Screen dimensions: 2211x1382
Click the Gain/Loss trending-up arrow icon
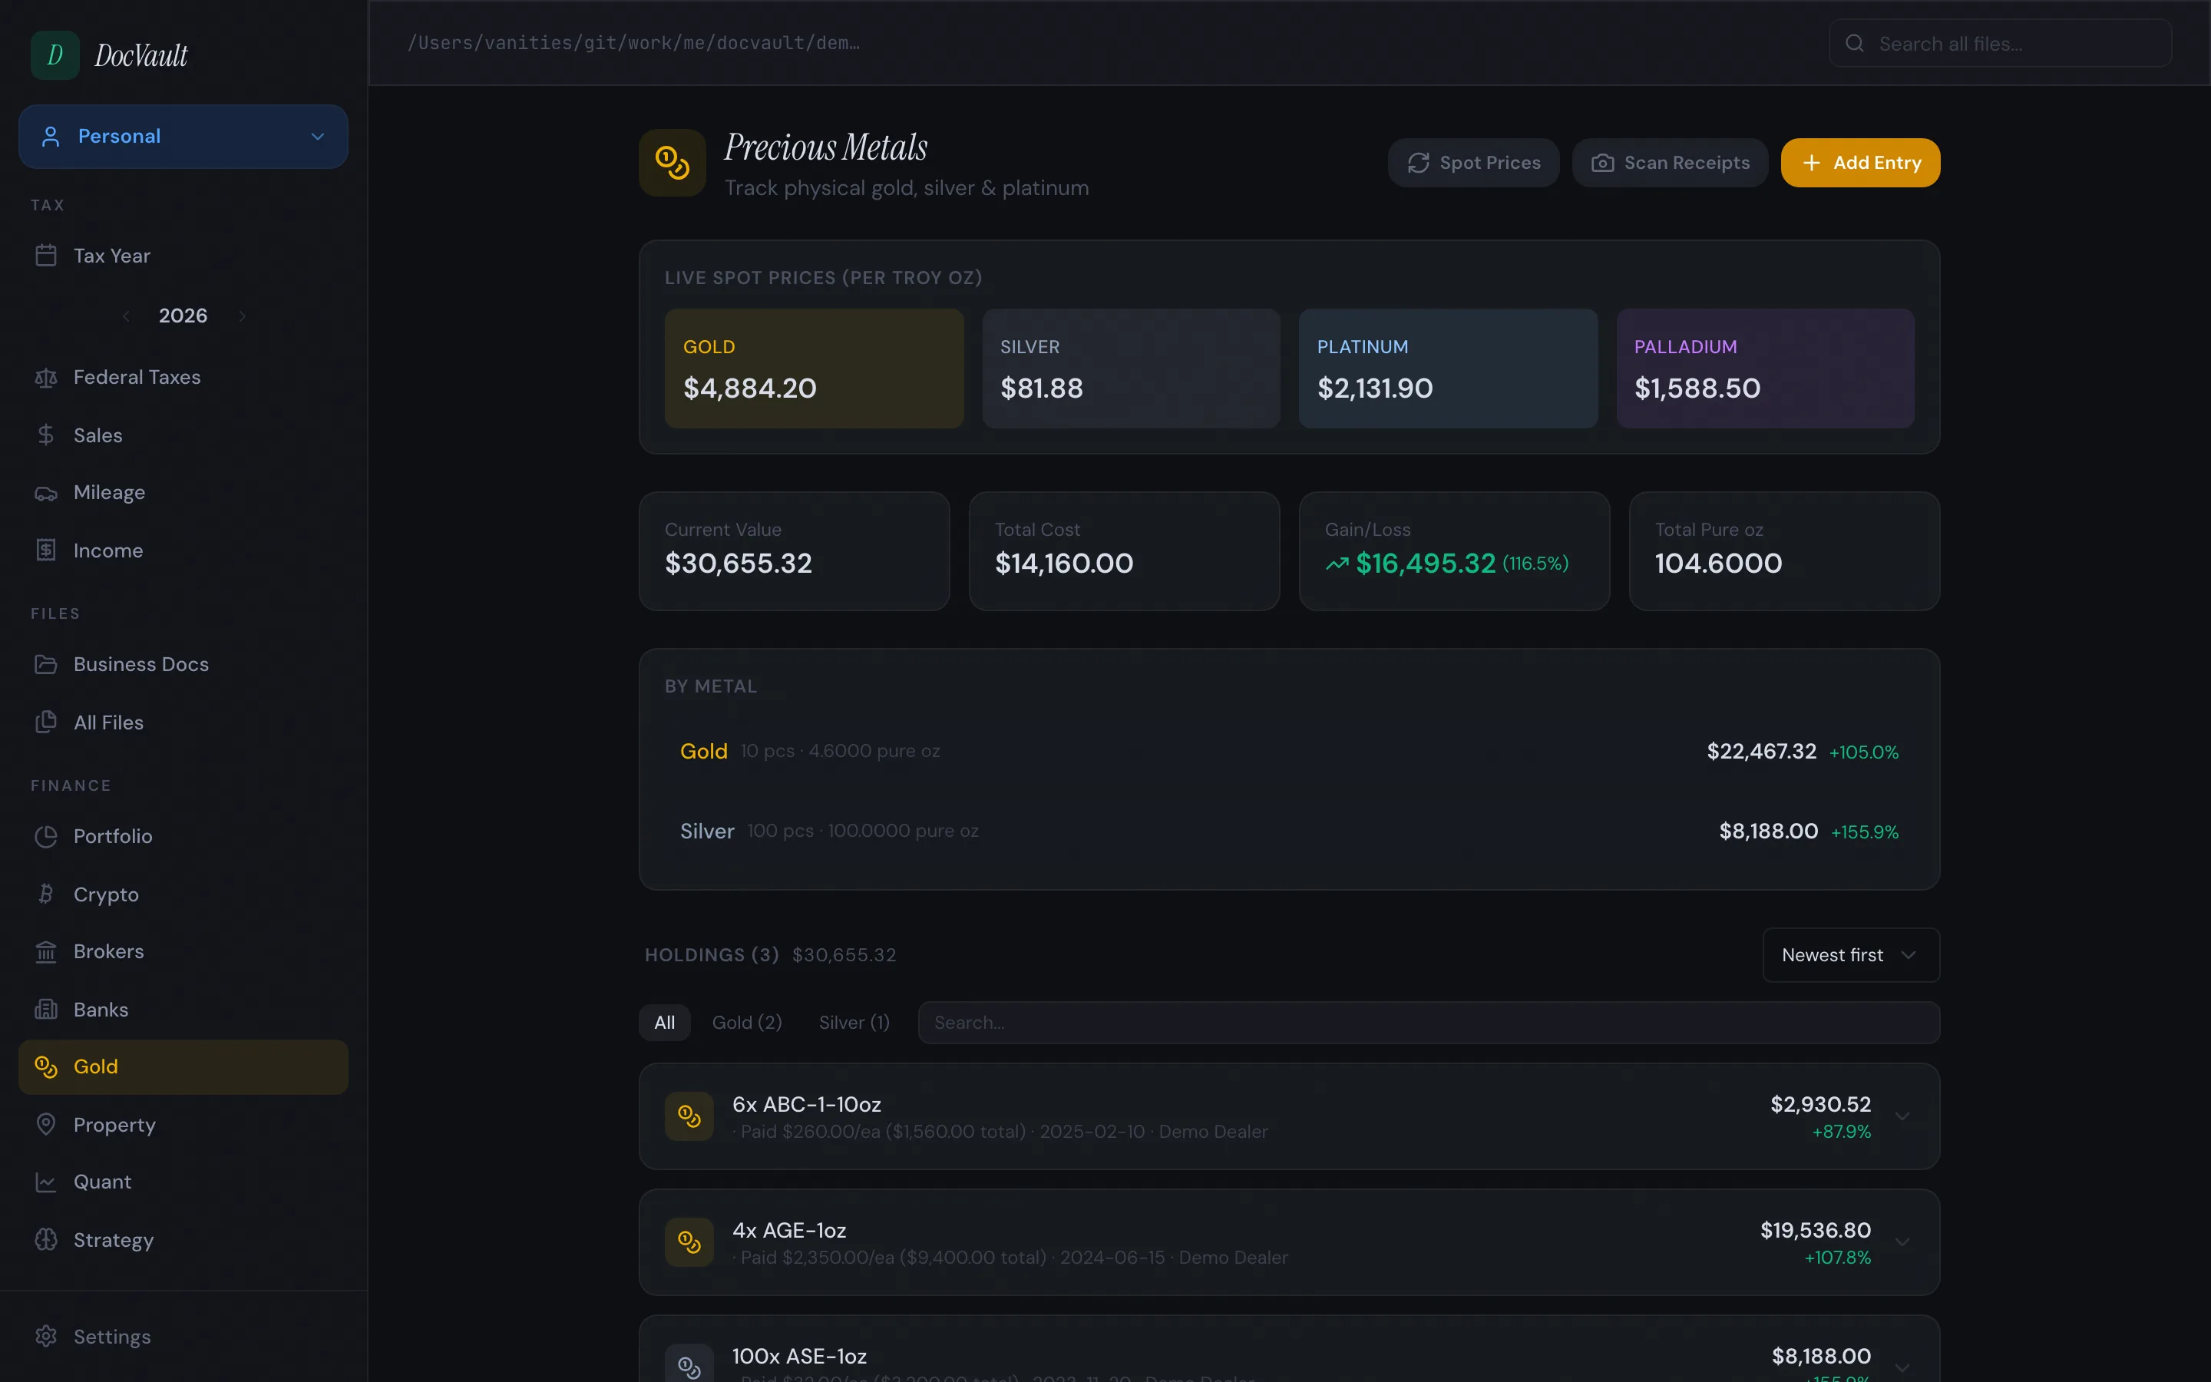[1337, 564]
